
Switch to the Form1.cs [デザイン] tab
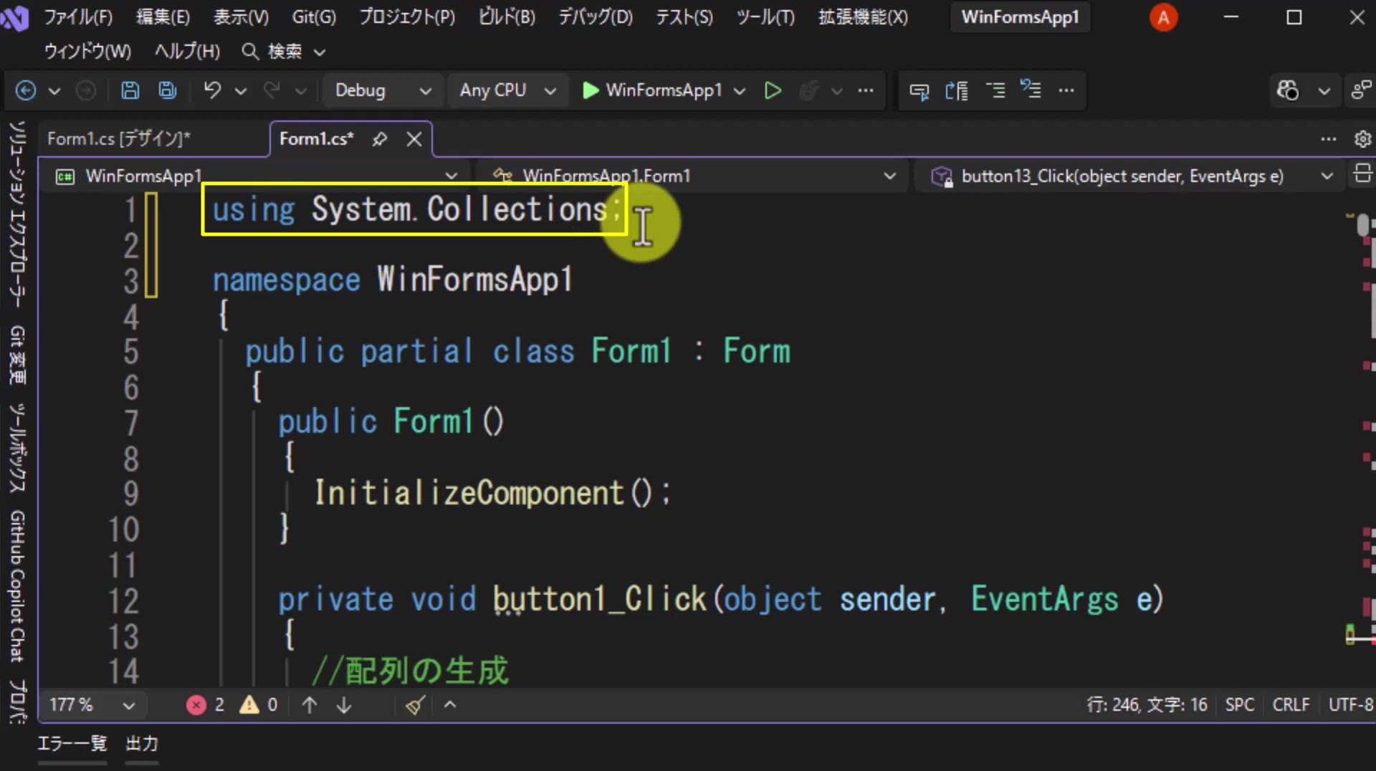pyautogui.click(x=119, y=139)
